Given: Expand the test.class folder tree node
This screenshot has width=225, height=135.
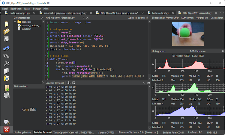Looking at the screenshot, I should (15, 22).
